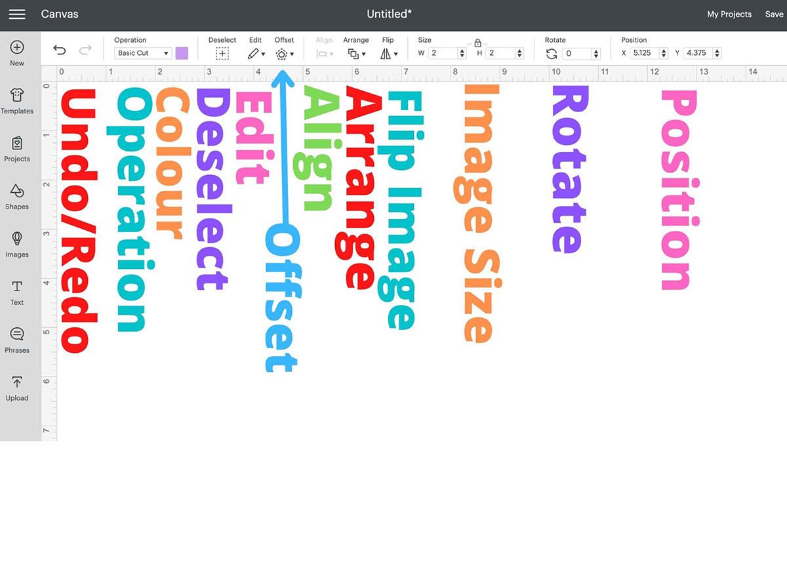Screen dimensions: 787x562
Task: Click the Offset icon
Action: tap(281, 54)
